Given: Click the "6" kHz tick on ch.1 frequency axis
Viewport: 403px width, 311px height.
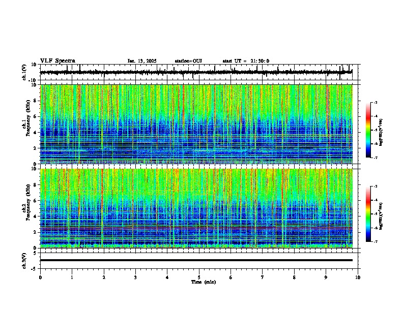Looking at the screenshot, I should tap(36, 117).
